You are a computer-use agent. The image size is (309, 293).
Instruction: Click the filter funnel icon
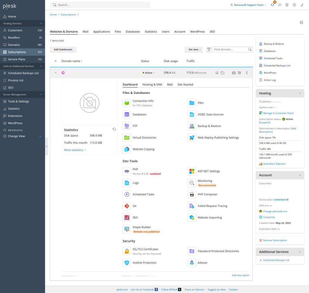209,49
